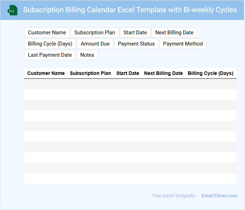Click the Billing Cycle (Days) column header
Viewport: 245px width, 210px height.
[x=210, y=73]
